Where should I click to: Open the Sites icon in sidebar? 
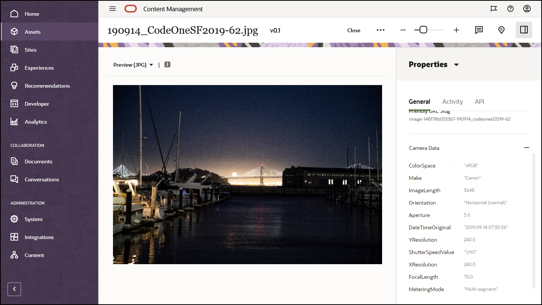(x=14, y=50)
